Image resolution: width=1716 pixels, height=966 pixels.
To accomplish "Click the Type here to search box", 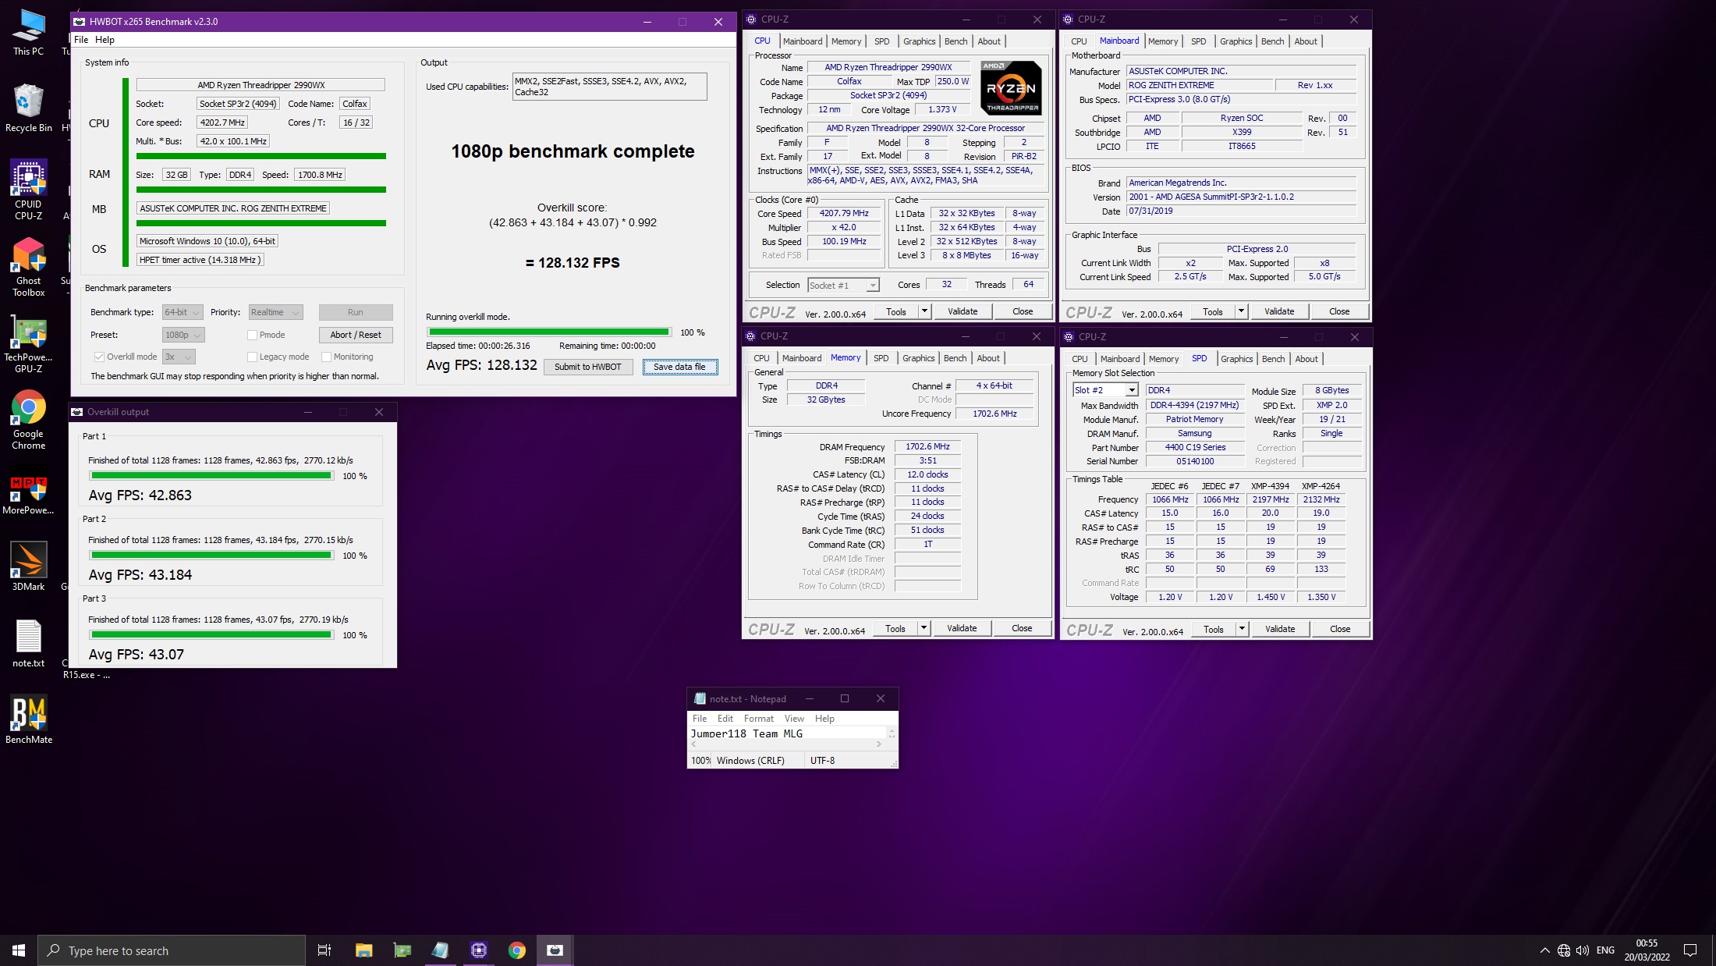I will tap(172, 950).
